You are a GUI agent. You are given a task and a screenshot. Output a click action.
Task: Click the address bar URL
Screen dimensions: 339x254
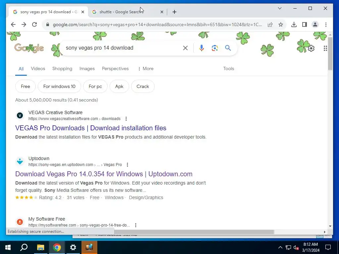[x=157, y=24]
